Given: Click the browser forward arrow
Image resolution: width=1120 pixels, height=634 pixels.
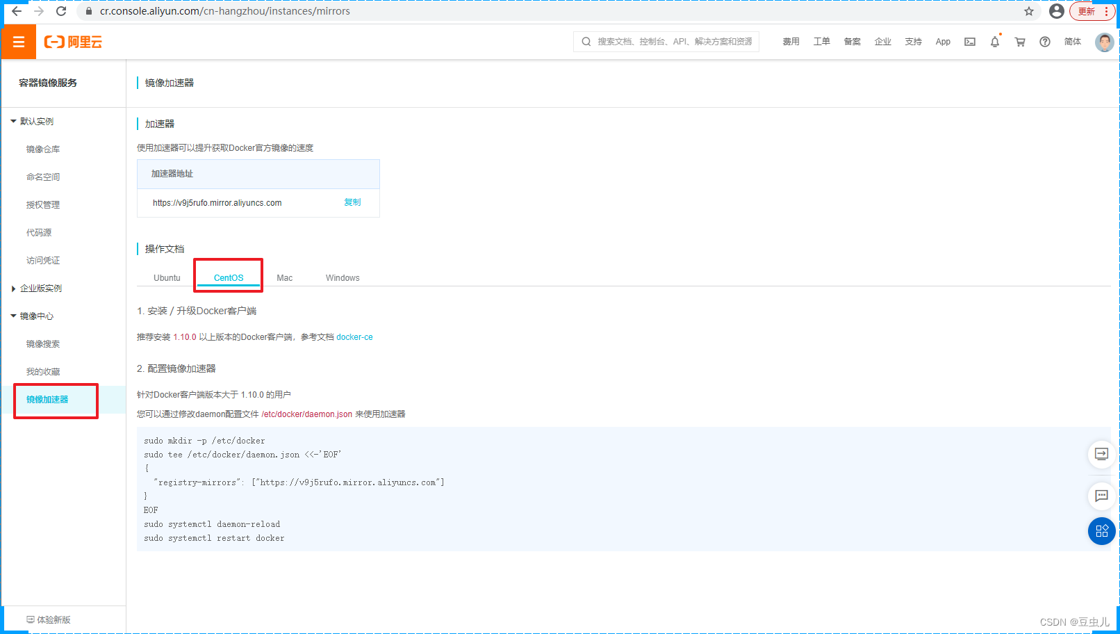Looking at the screenshot, I should pyautogui.click(x=39, y=11).
